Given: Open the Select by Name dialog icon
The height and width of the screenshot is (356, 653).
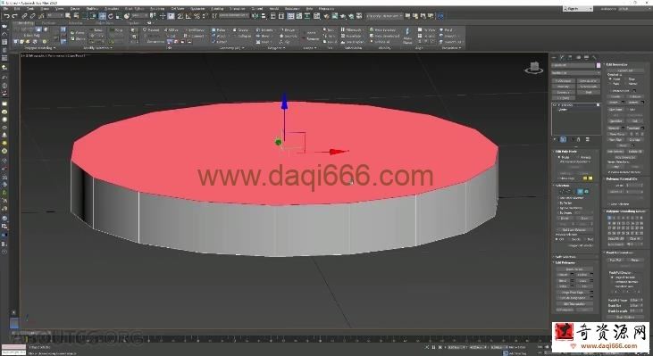Looking at the screenshot, I should tap(76, 16).
